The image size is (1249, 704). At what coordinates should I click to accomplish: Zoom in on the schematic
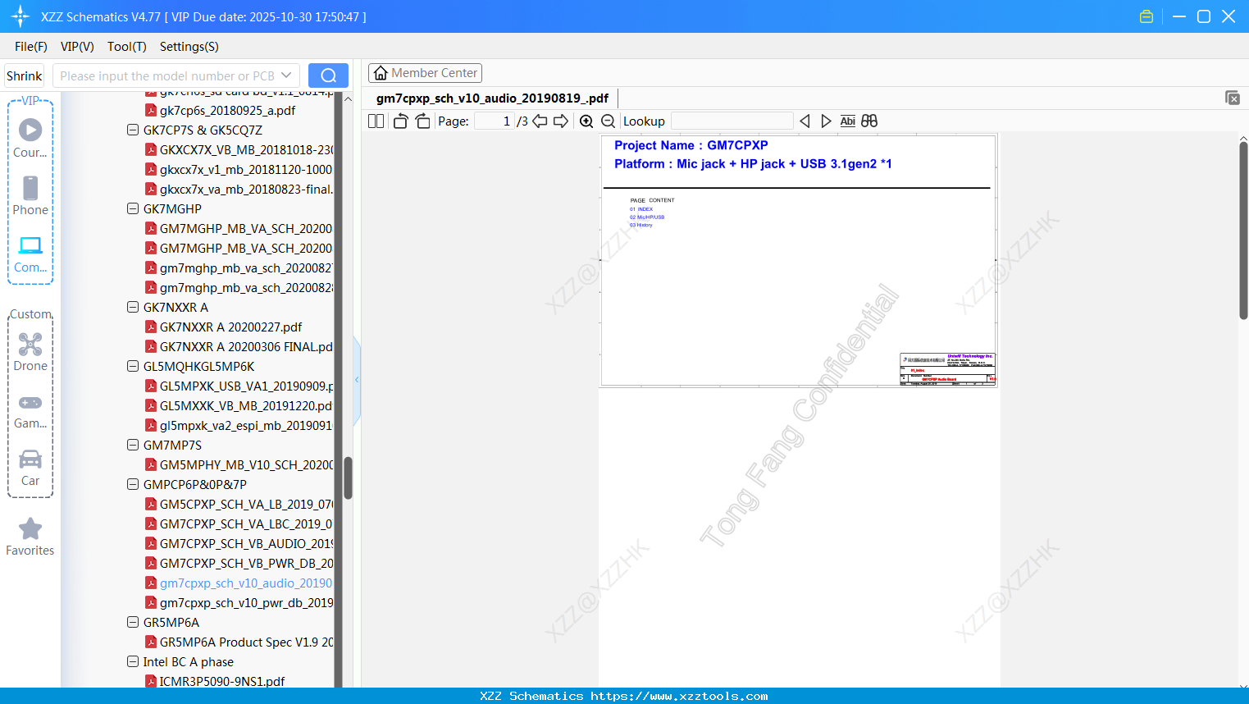click(x=586, y=121)
